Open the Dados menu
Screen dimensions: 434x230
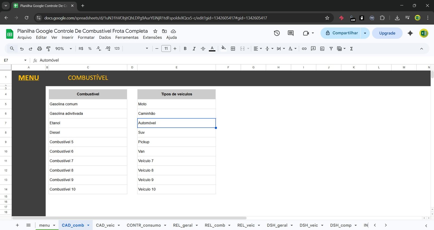[105, 38]
